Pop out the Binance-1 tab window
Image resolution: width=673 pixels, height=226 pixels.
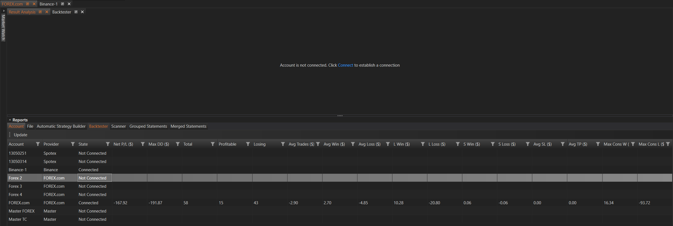pos(63,4)
